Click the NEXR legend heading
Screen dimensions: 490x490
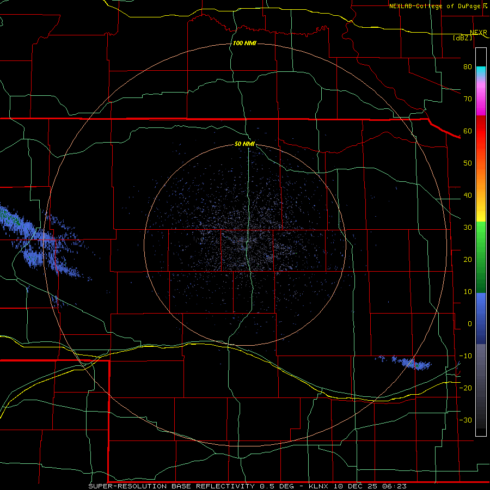coord(478,32)
